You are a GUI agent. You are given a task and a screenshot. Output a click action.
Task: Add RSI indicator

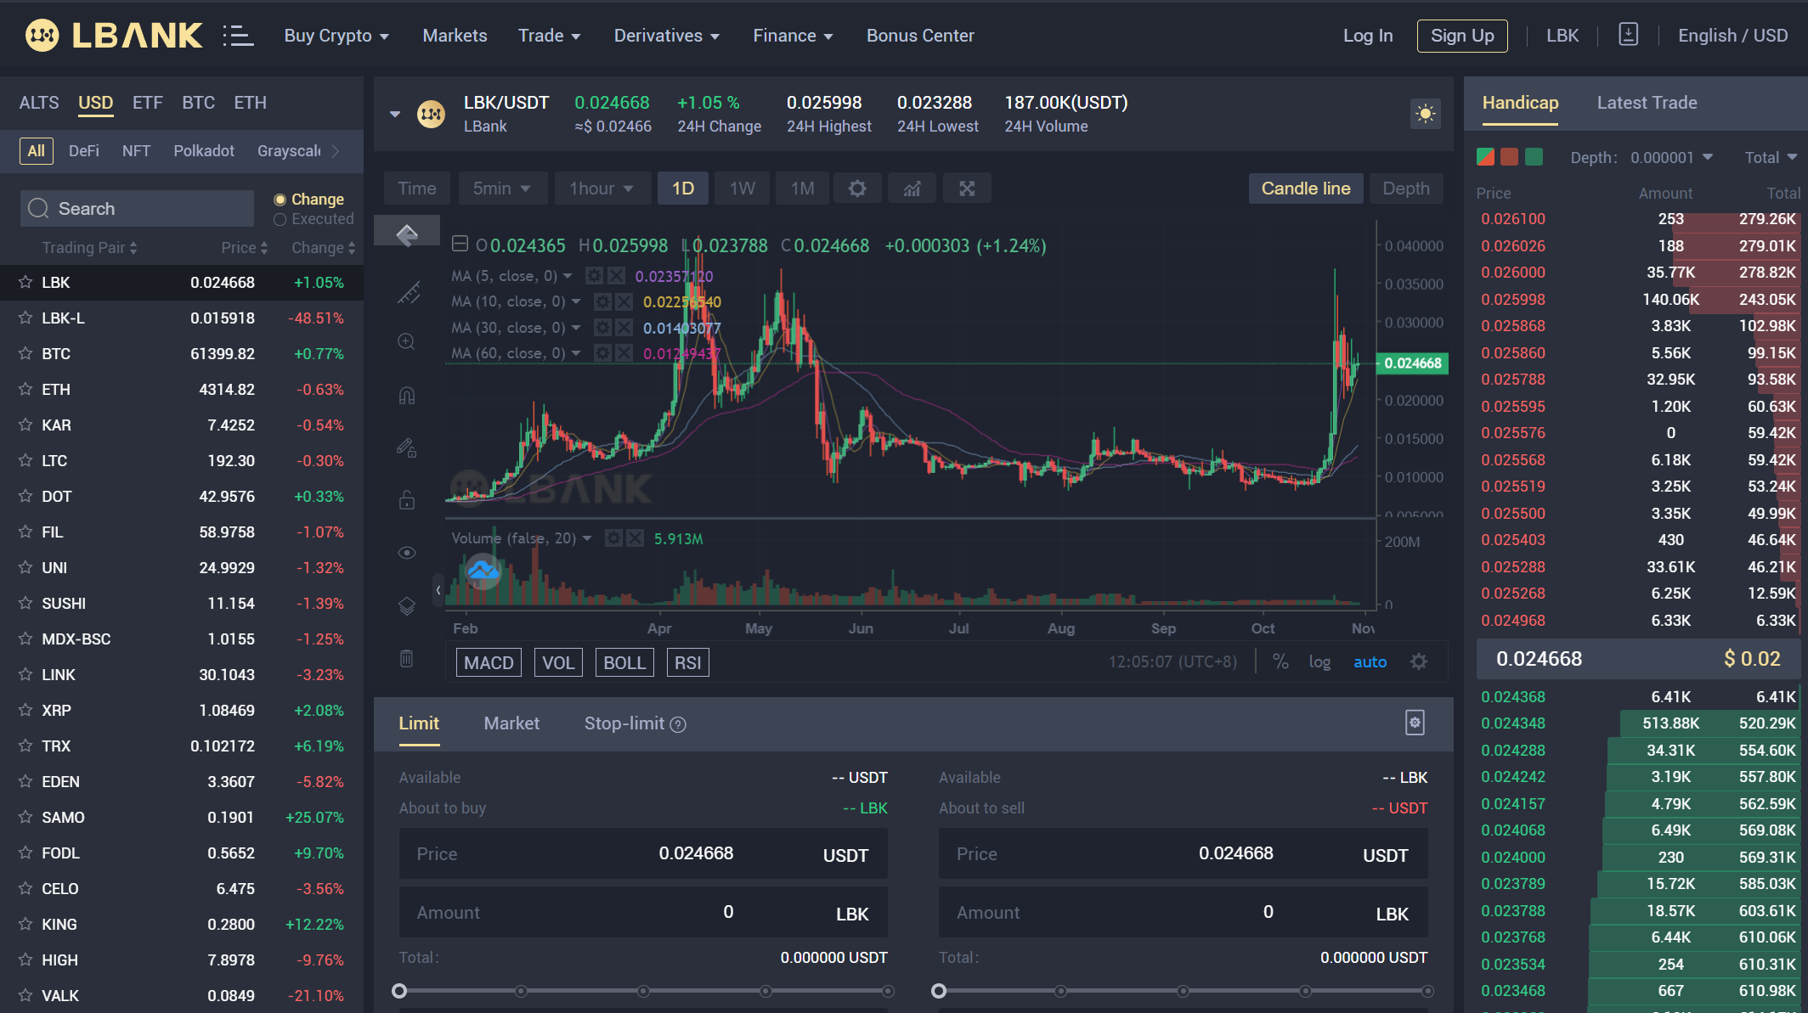tap(688, 662)
